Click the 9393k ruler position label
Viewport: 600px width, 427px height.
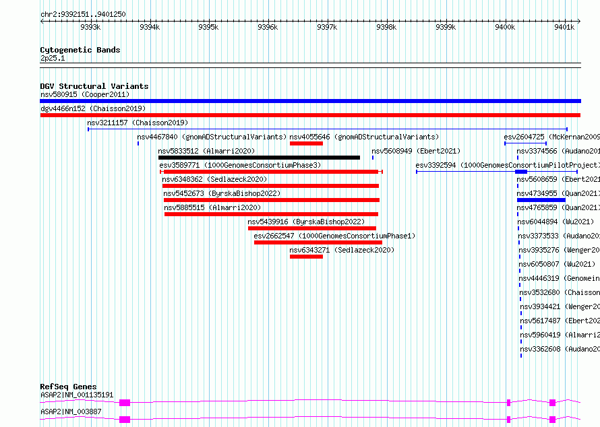90,27
